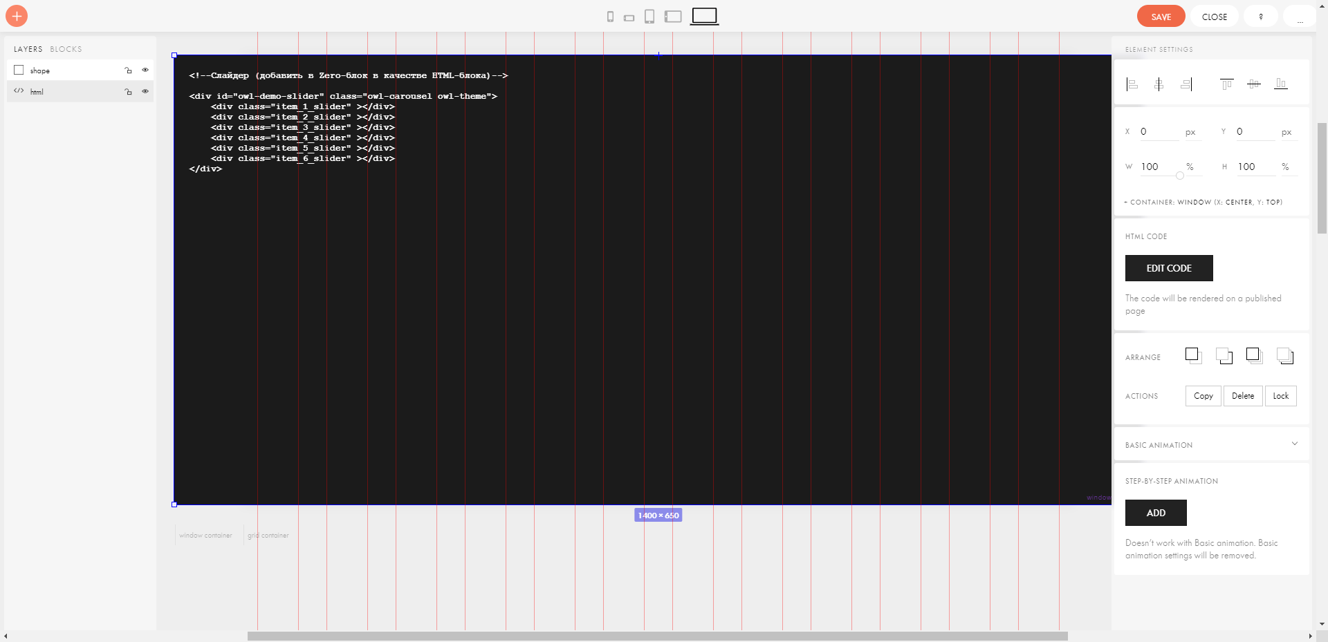
Task: Align element to vertical middle
Action: click(x=1254, y=84)
